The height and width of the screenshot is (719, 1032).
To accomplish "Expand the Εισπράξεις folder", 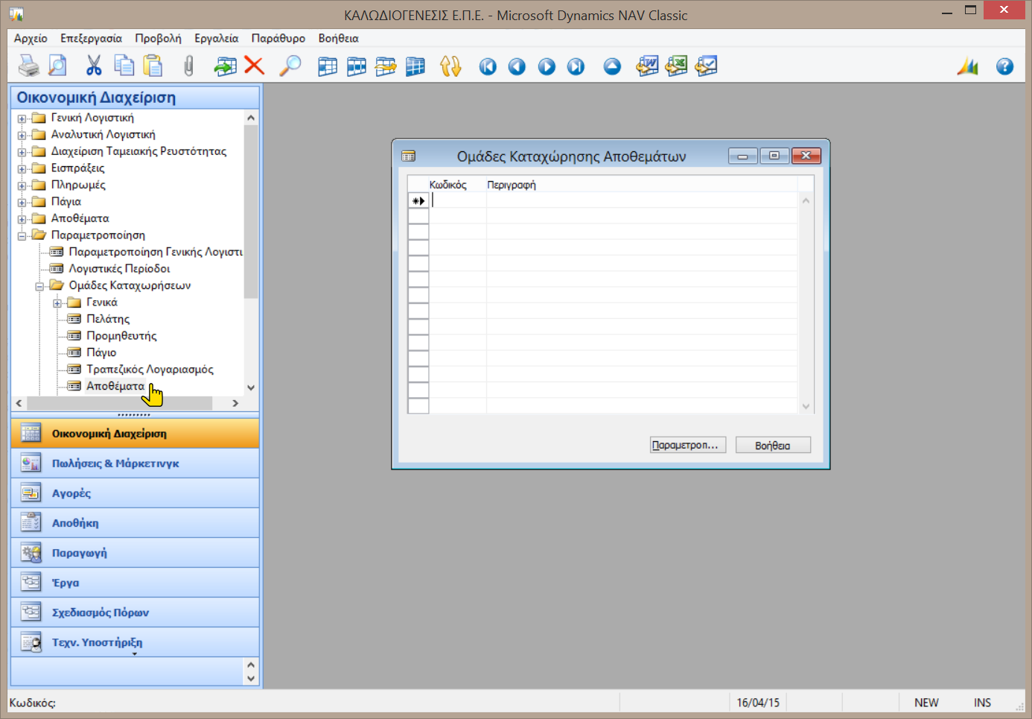I will tap(22, 168).
